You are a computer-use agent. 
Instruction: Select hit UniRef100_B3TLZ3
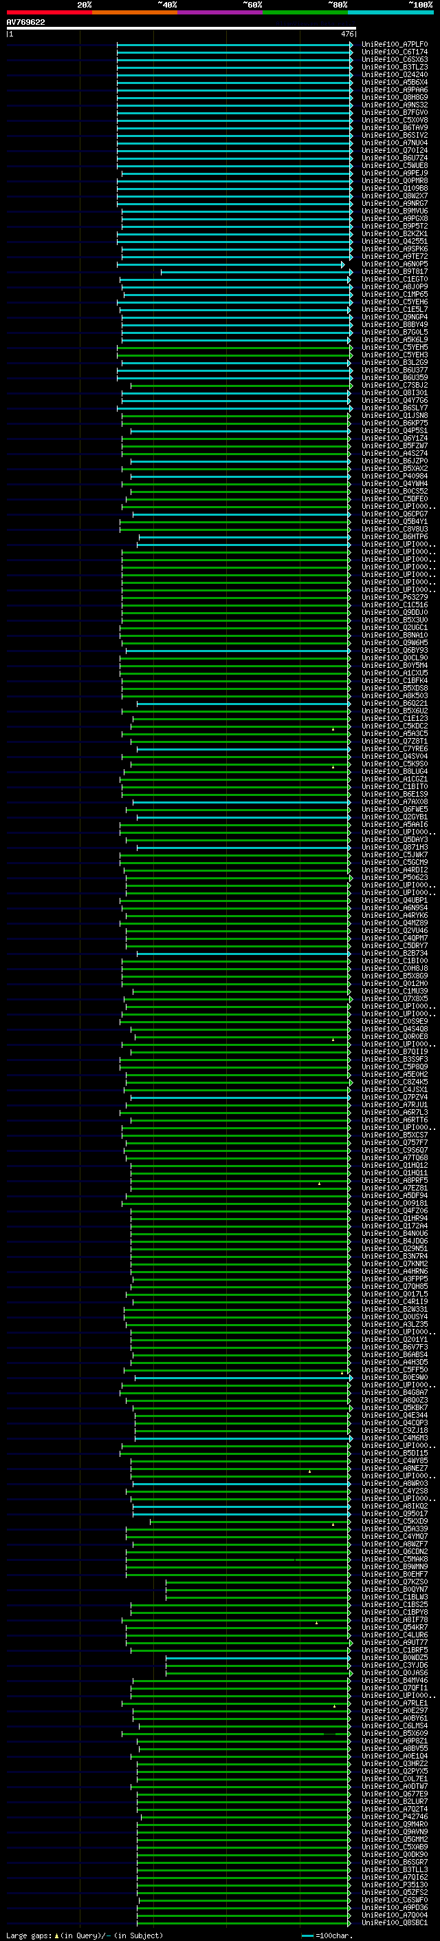(394, 67)
